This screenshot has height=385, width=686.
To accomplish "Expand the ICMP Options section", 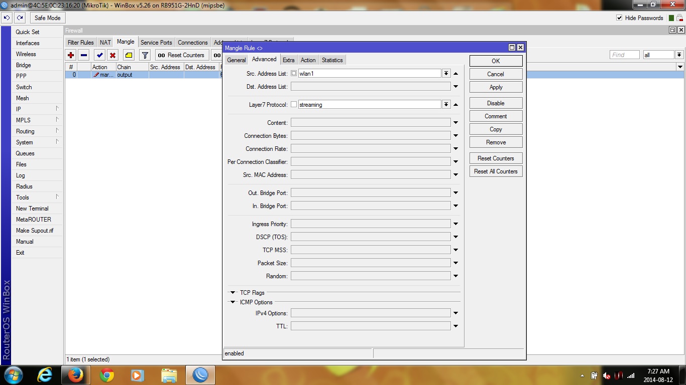I will [x=233, y=302].
